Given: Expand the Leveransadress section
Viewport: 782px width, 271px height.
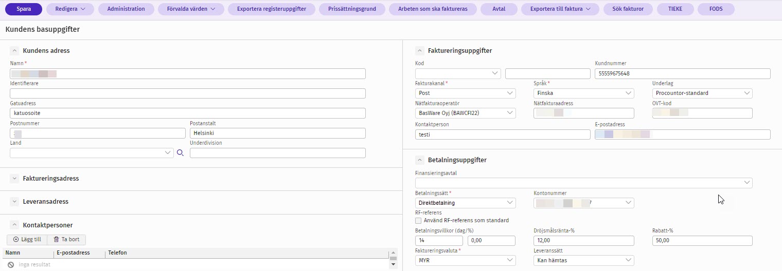Looking at the screenshot, I should click(x=14, y=202).
